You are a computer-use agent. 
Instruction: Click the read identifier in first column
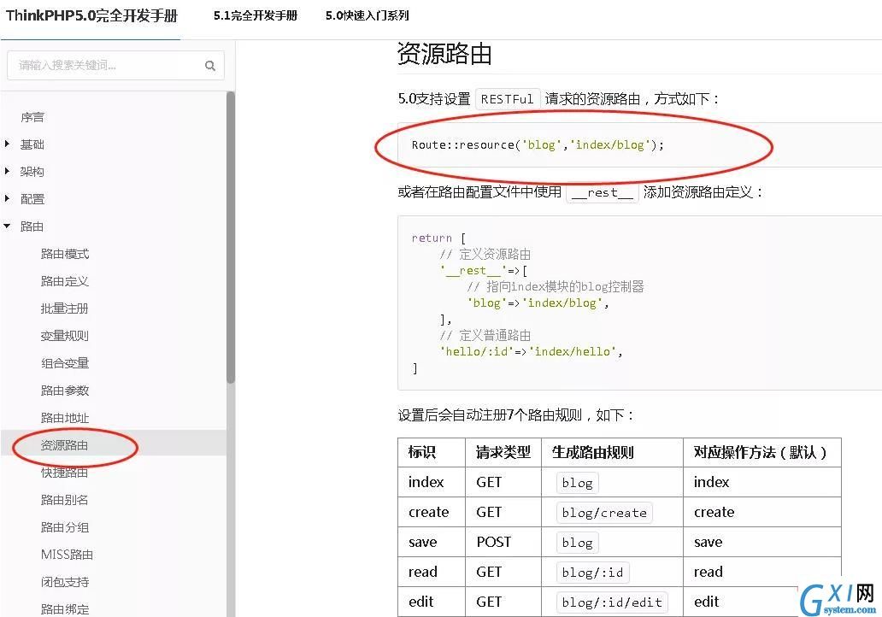422,572
